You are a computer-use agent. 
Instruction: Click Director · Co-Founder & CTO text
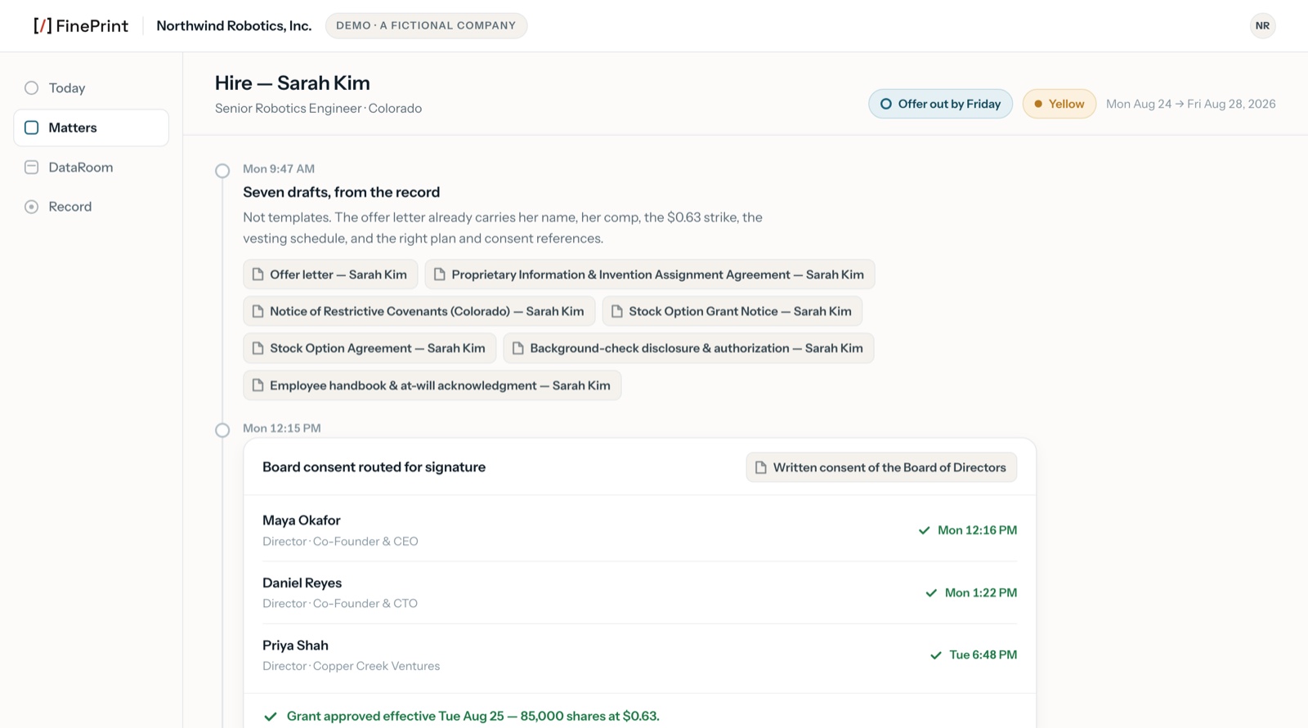(340, 604)
